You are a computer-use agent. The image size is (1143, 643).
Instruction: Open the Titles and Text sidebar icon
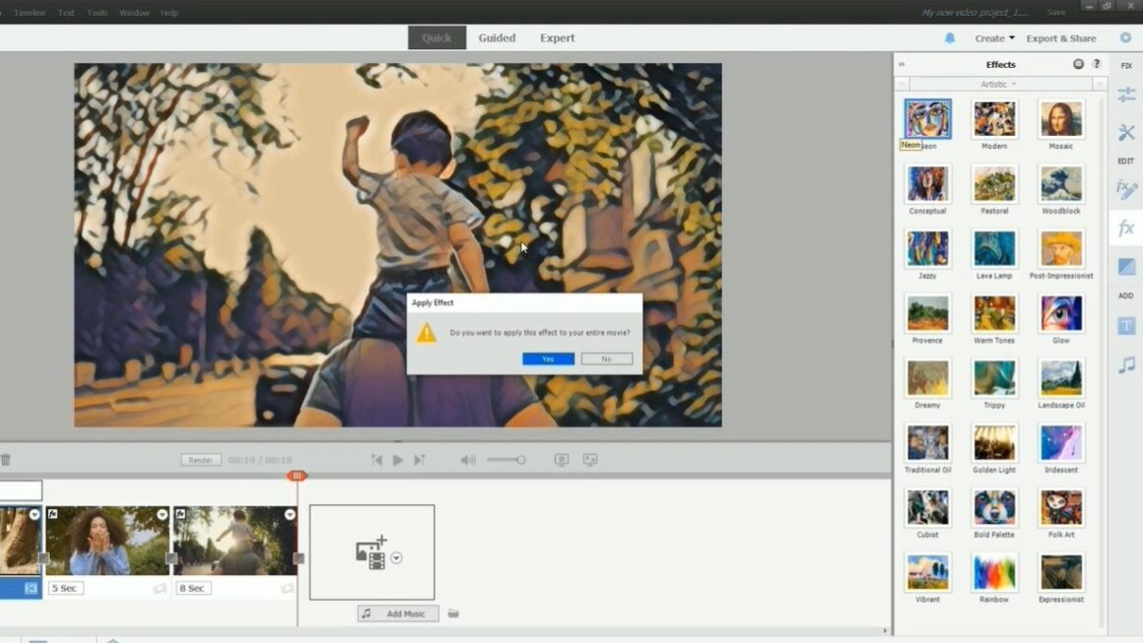point(1126,326)
